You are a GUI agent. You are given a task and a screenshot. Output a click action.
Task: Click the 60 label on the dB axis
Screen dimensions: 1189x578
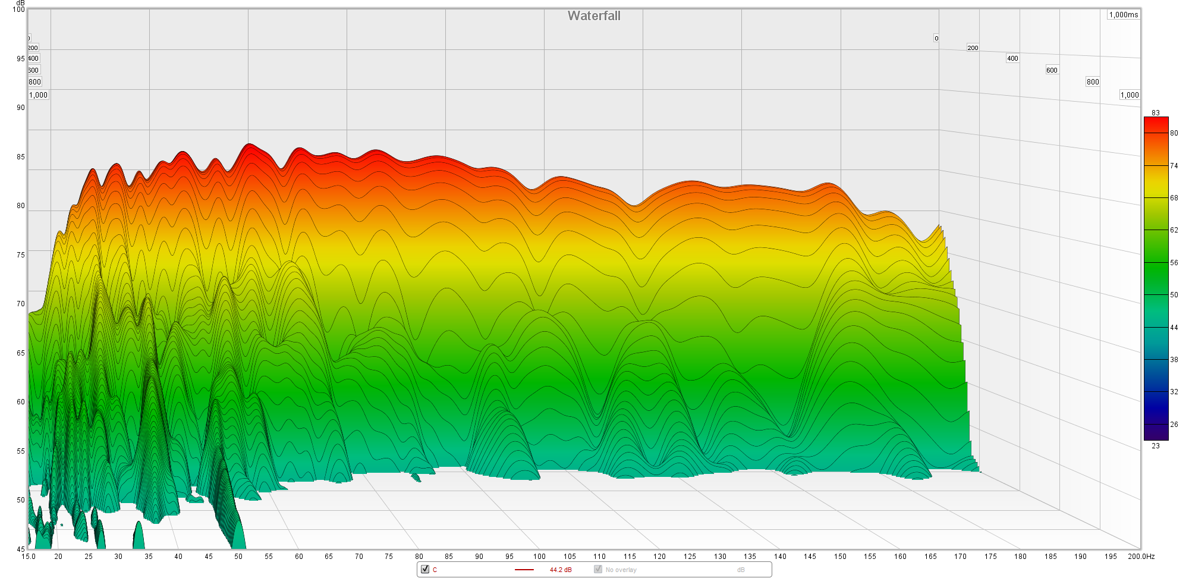[21, 402]
